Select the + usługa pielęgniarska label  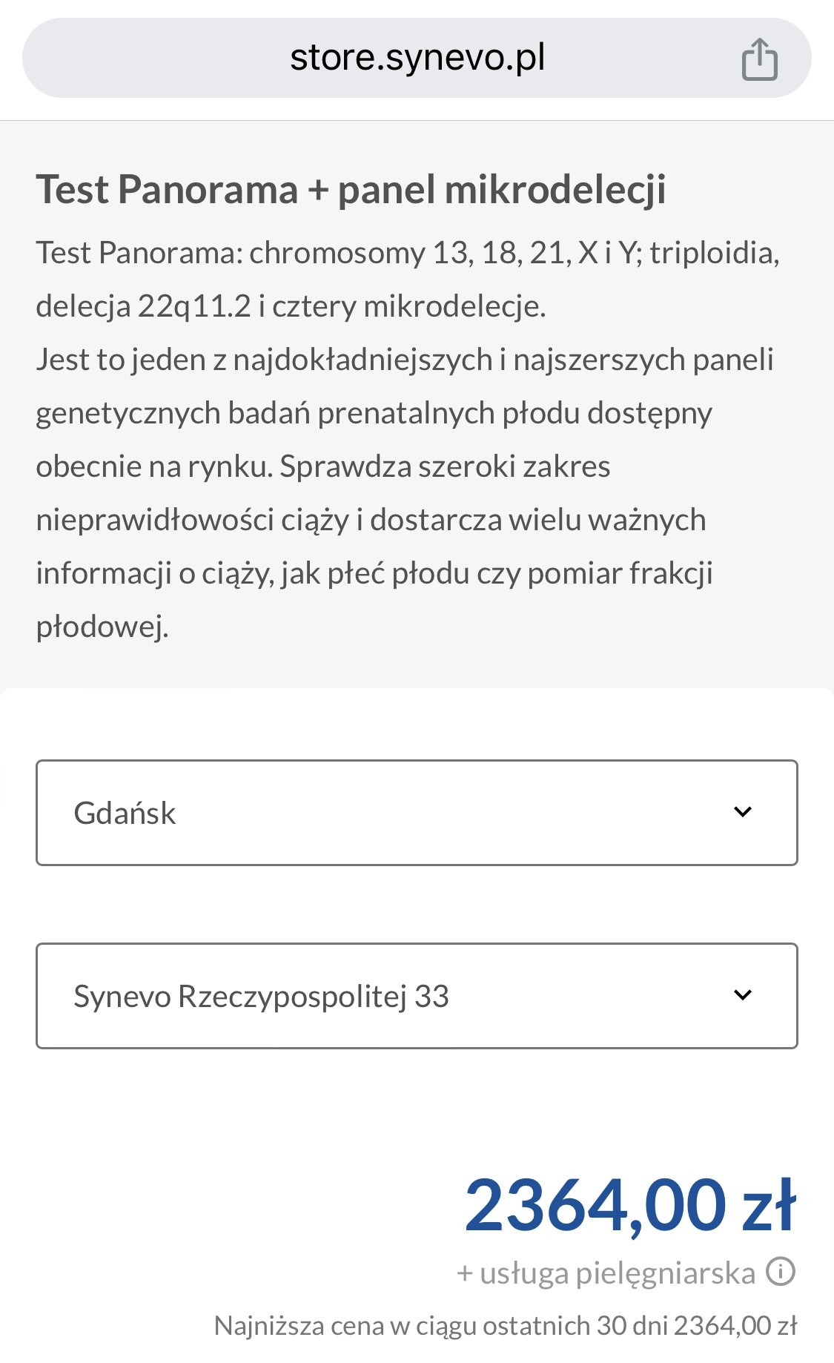(x=606, y=1273)
